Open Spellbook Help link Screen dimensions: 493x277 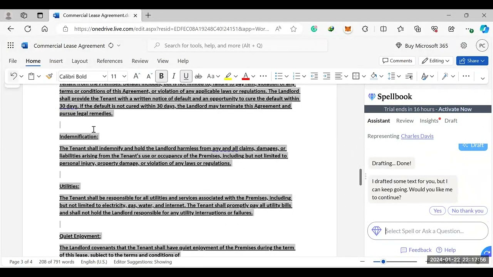point(446,250)
